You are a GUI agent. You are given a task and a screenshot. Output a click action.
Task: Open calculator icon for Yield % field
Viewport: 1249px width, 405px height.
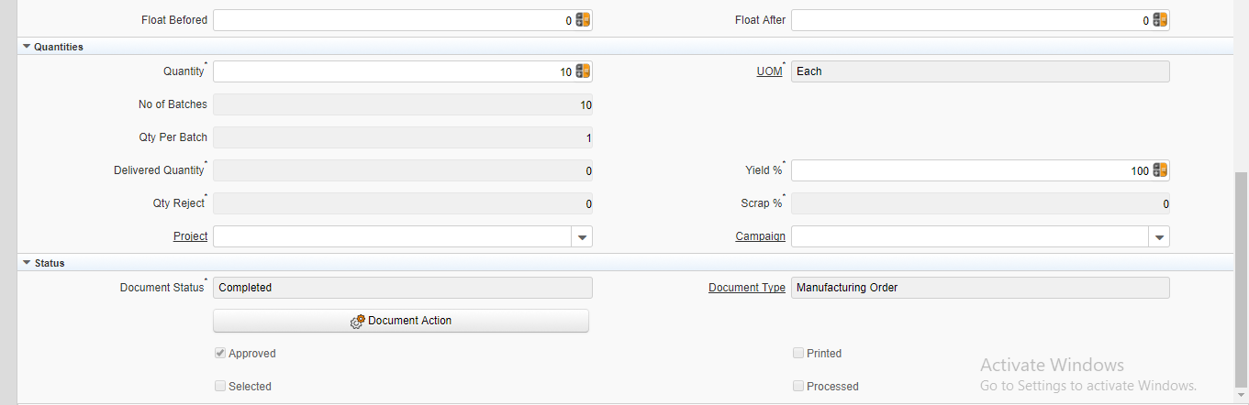tap(1160, 170)
